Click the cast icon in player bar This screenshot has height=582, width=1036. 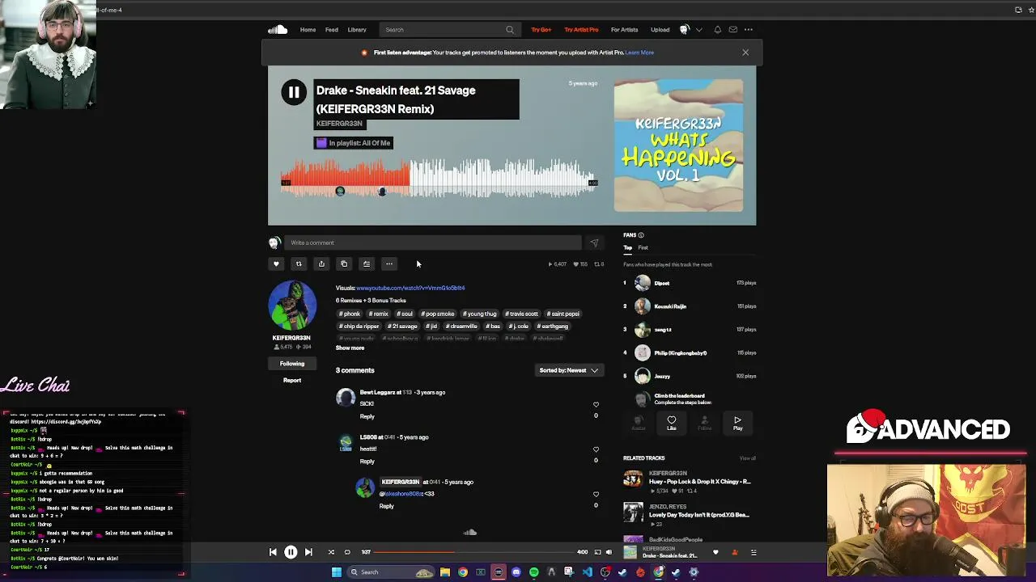(597, 552)
